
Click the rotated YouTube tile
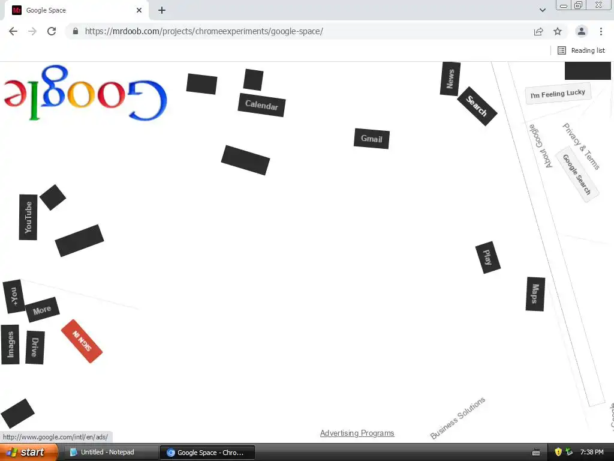pyautogui.click(x=28, y=217)
